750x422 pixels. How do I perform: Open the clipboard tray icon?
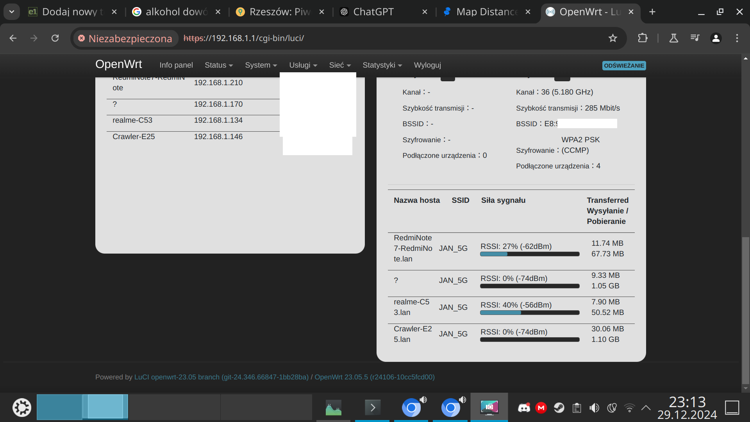click(577, 408)
